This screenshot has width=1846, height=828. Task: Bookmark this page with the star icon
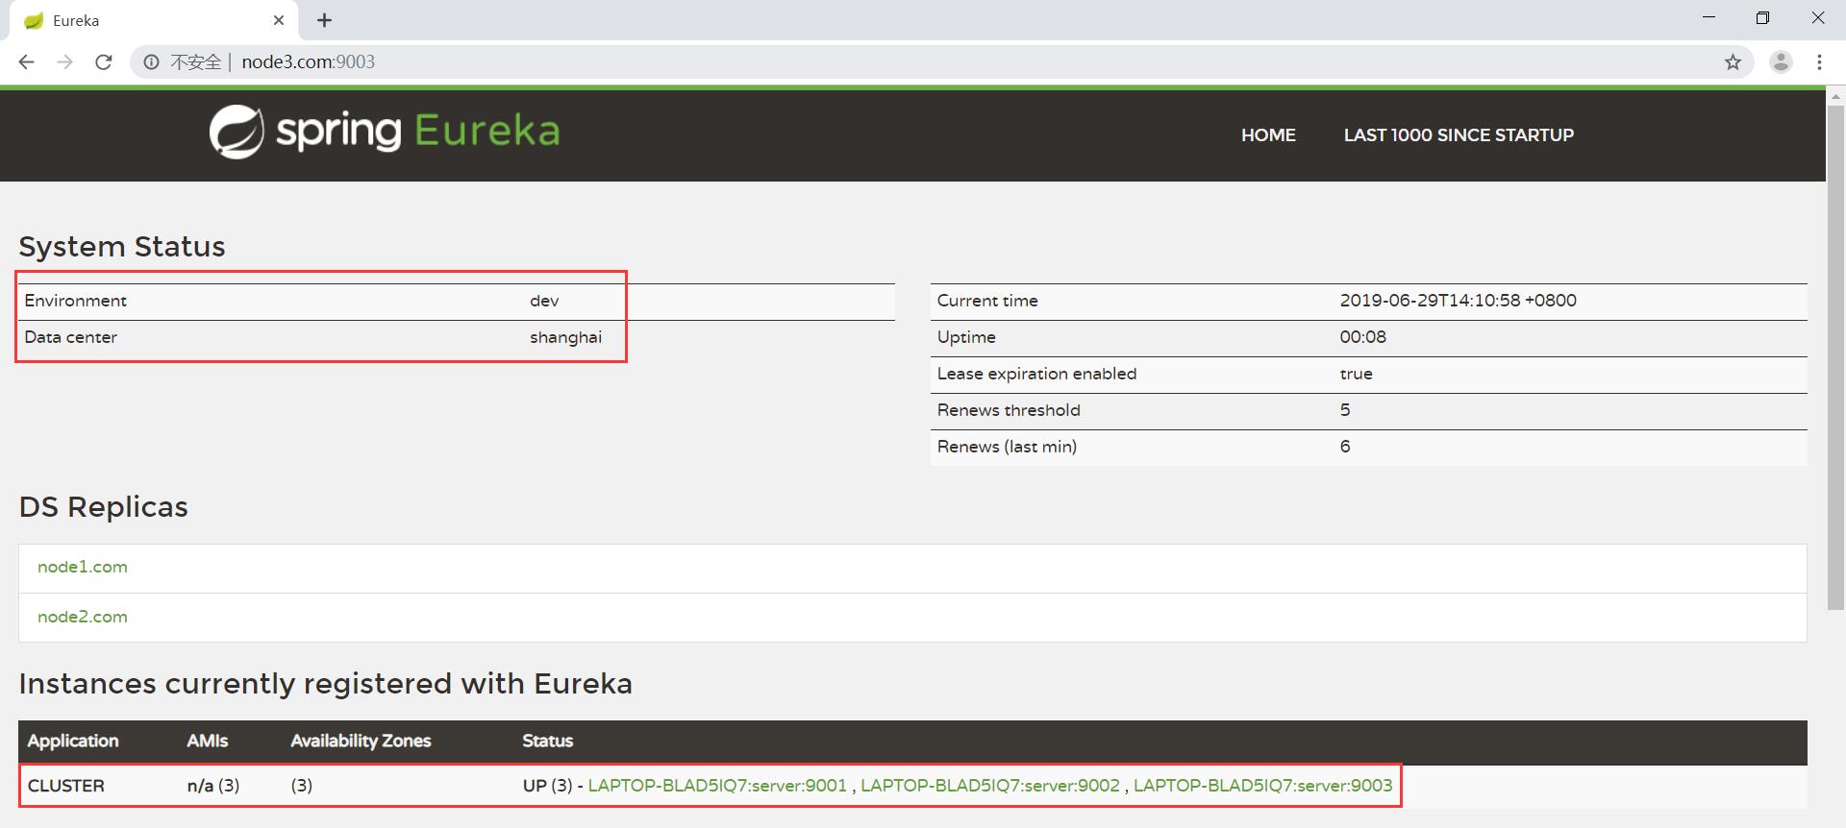pos(1733,62)
